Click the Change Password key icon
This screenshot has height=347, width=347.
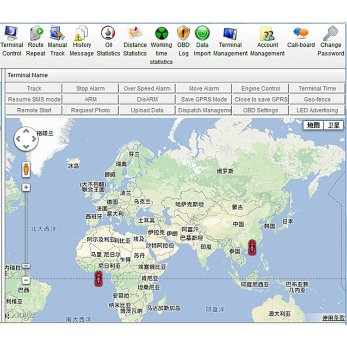click(330, 33)
